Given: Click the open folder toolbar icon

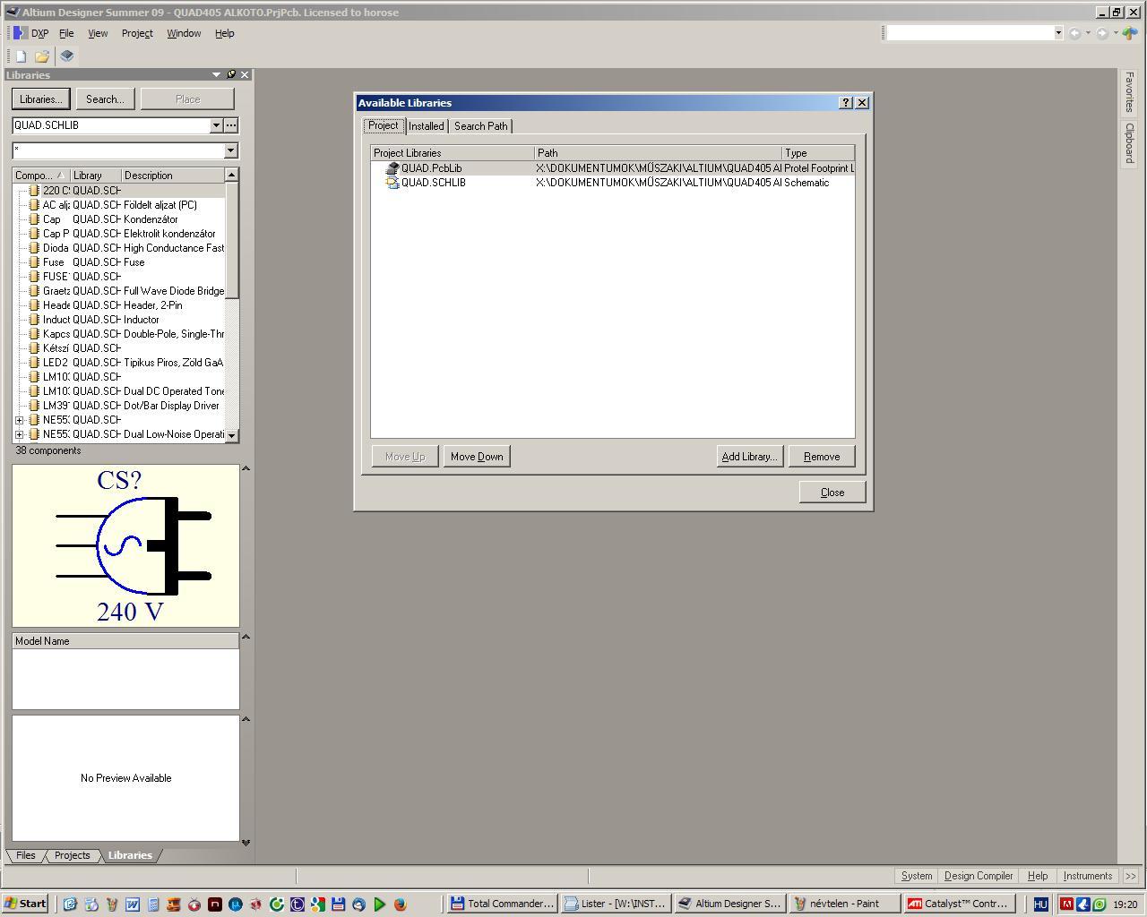Looking at the screenshot, I should (x=42, y=56).
